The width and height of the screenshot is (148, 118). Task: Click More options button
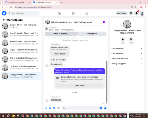pos(92,34)
